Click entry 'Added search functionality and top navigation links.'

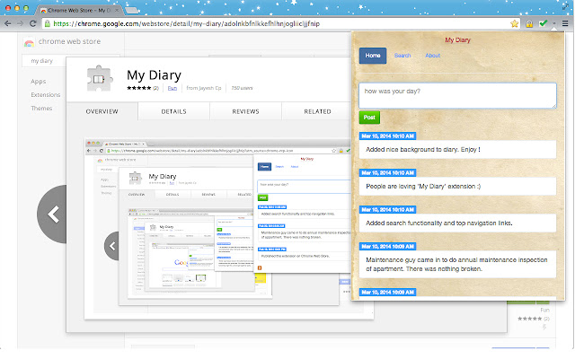[457, 223]
